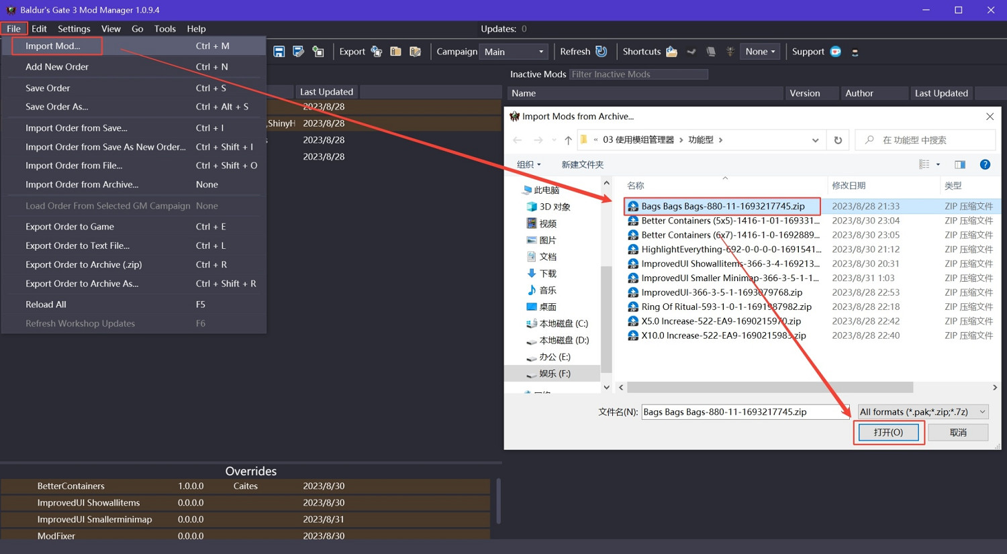
Task: Click the Save Order floppy disk icon
Action: coord(279,52)
